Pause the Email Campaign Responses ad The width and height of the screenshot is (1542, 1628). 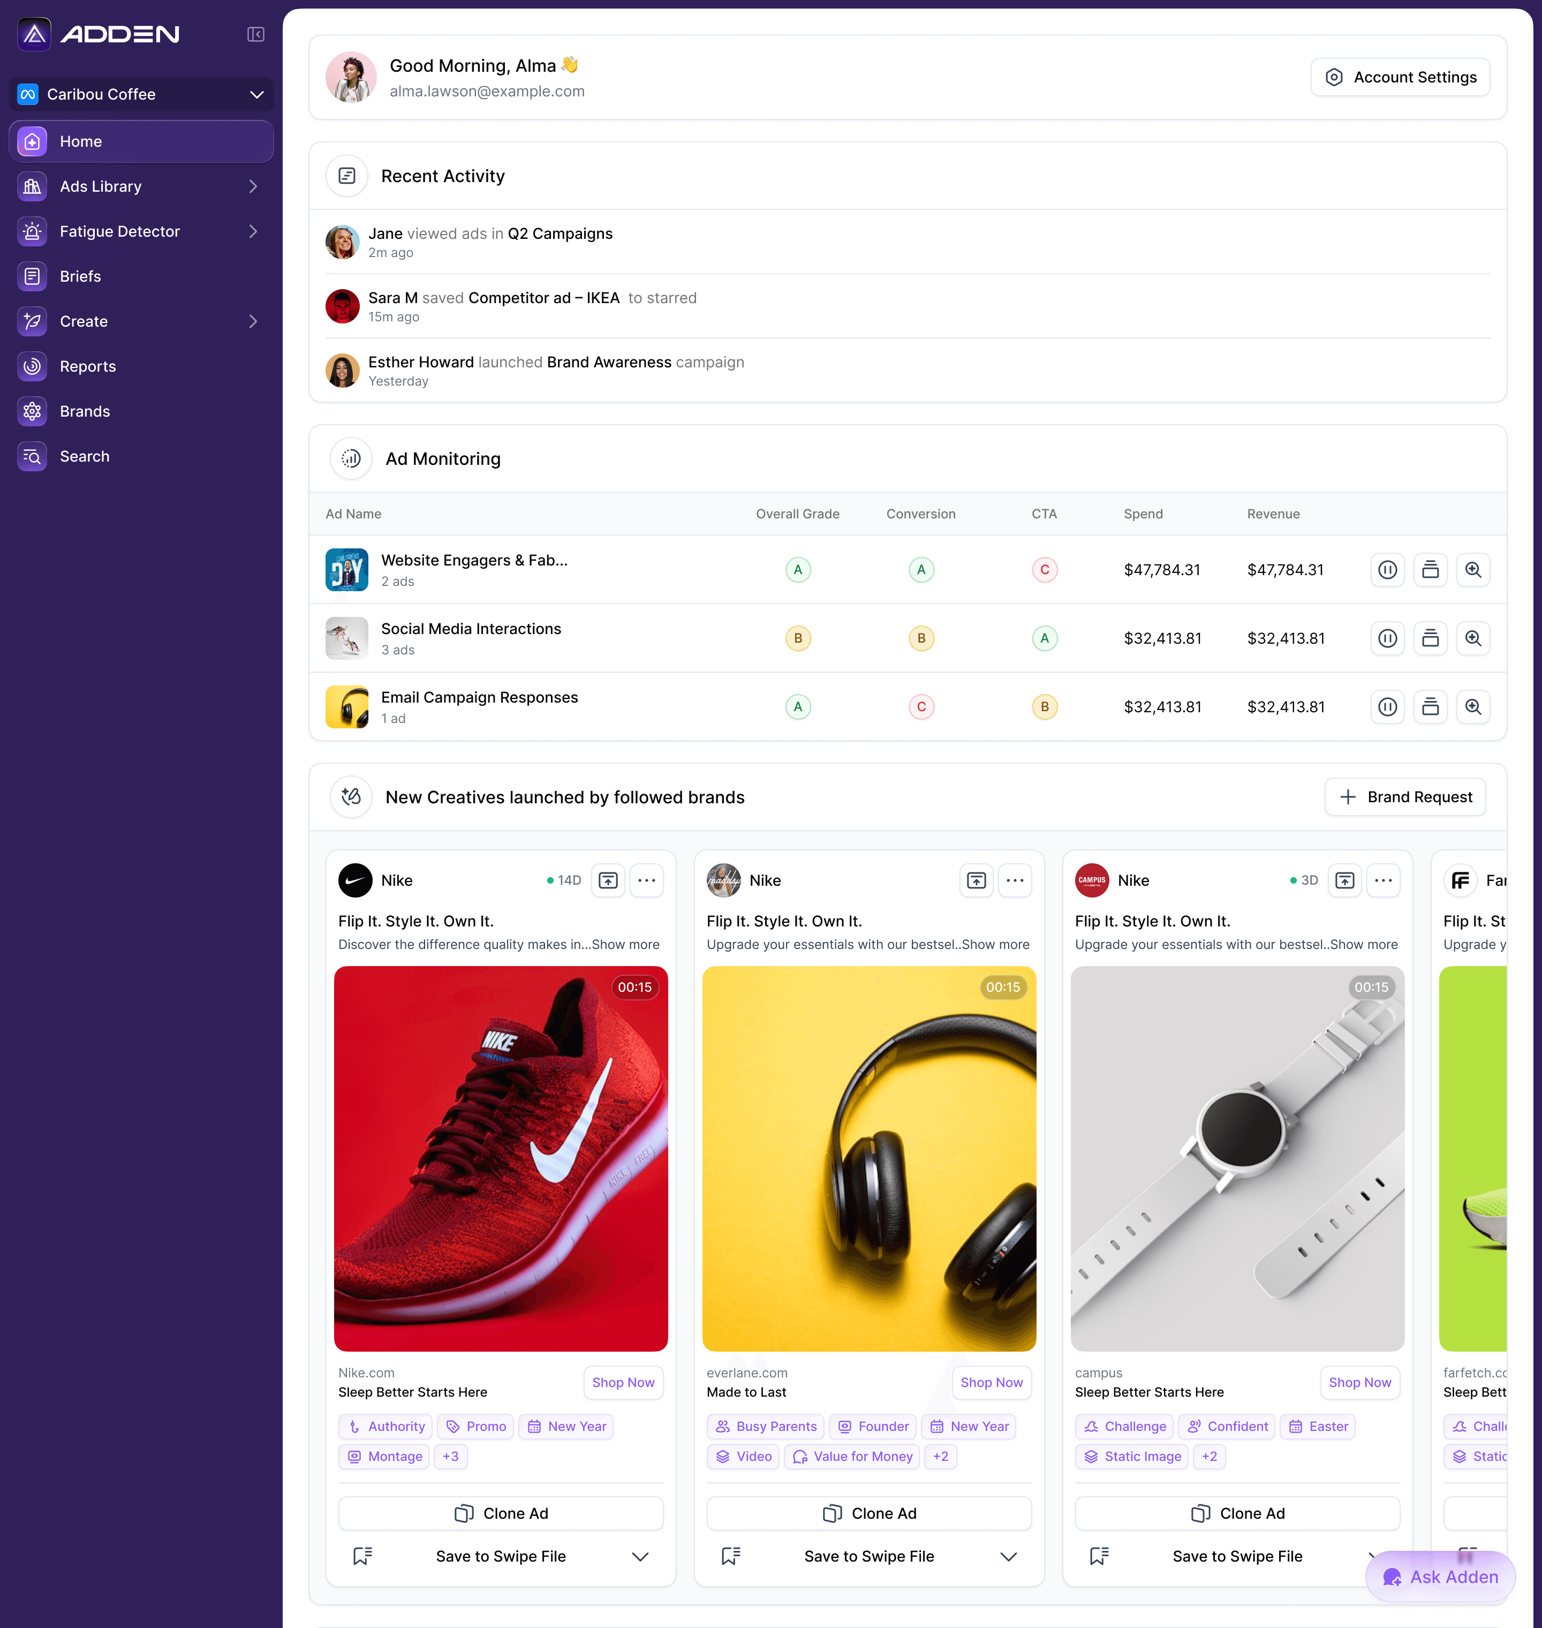pos(1387,707)
